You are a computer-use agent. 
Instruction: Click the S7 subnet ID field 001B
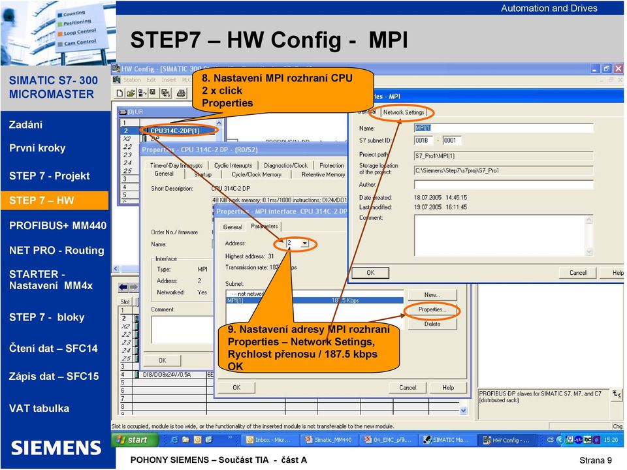[423, 140]
